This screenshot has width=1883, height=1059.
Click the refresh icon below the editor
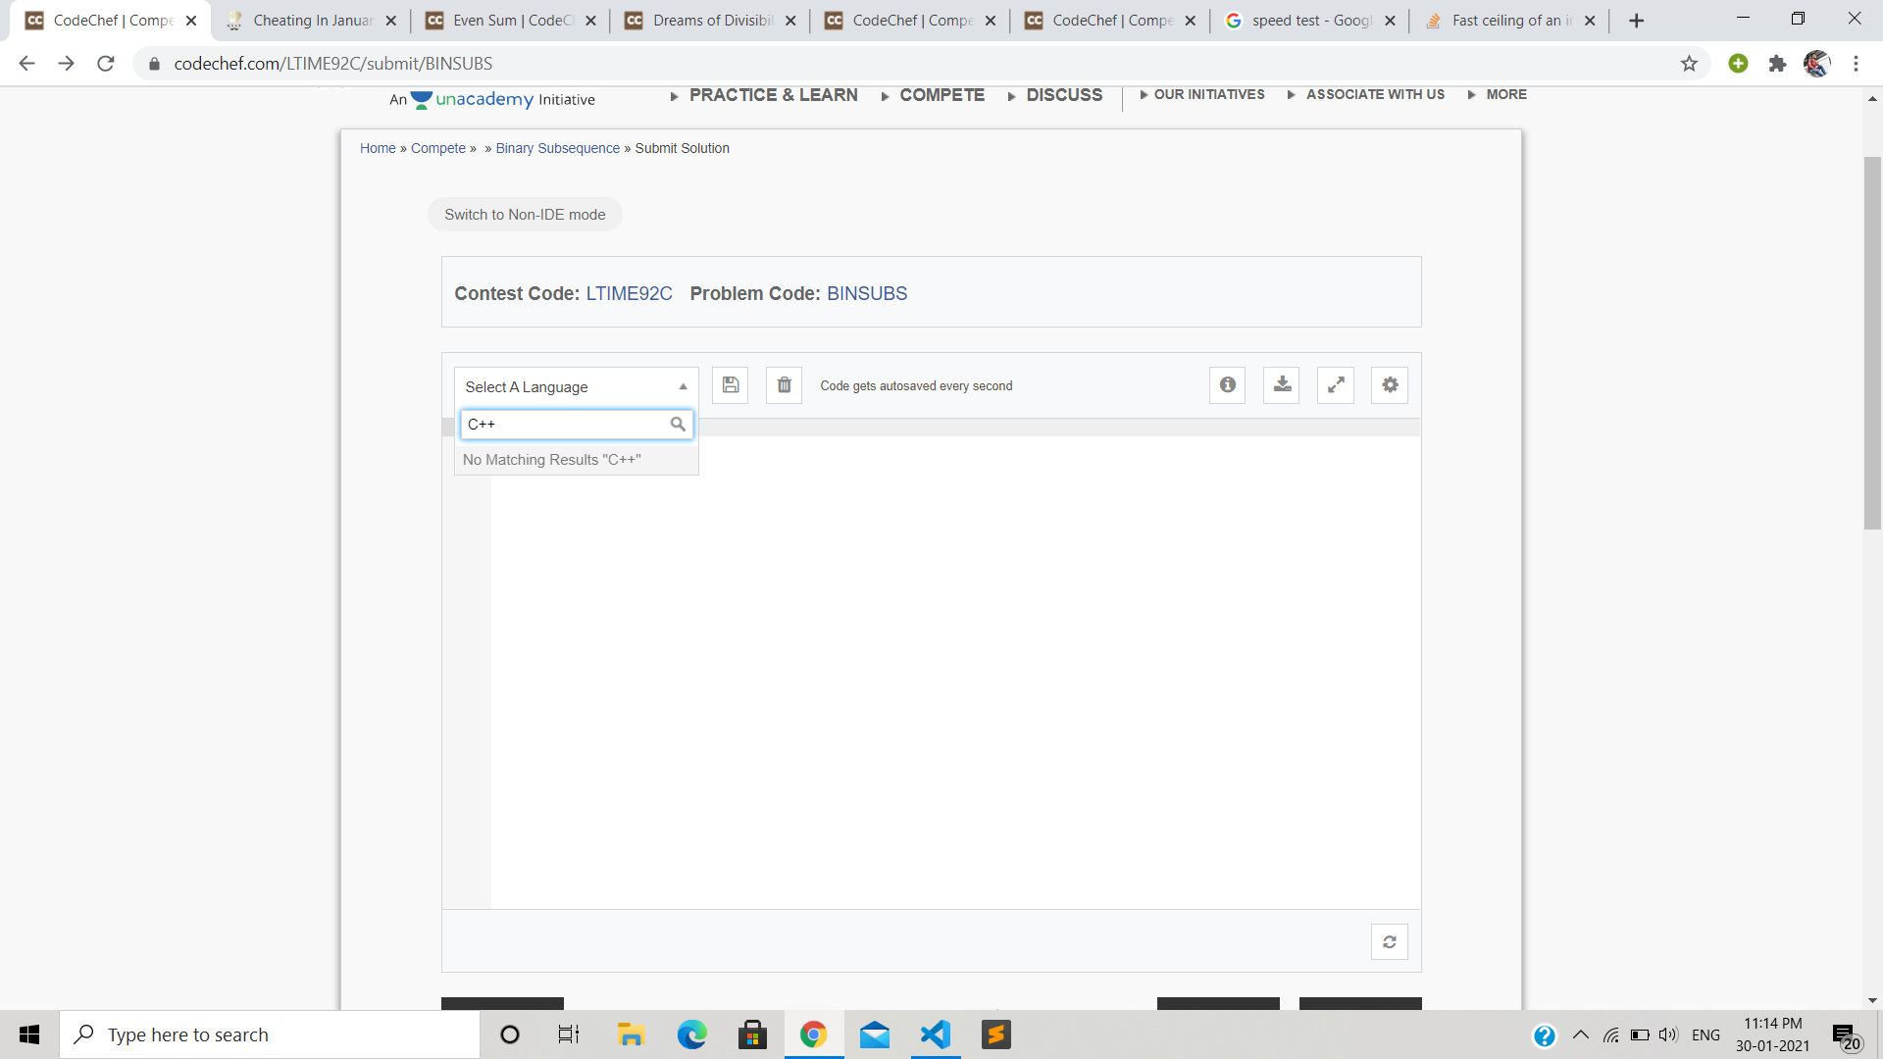[1389, 941]
